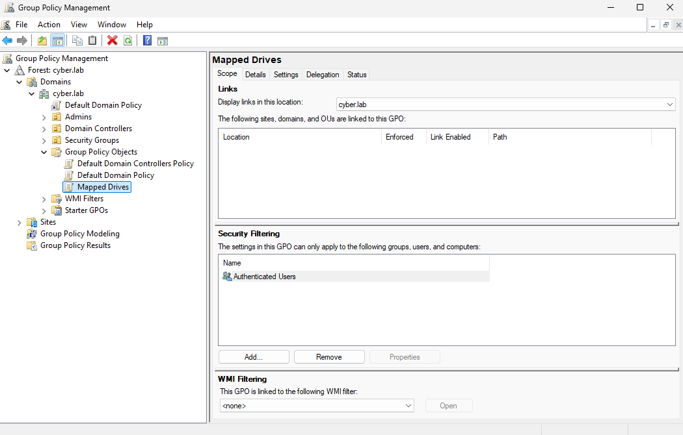
Task: Click the red Delete X icon
Action: click(x=112, y=40)
